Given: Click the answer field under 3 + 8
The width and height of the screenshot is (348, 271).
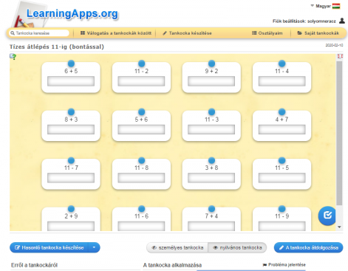Looking at the screenshot, I should pos(211,178).
